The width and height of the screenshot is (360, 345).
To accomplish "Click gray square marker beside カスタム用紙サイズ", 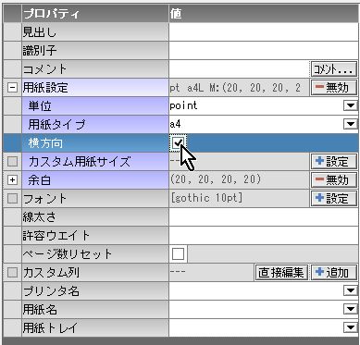I will pyautogui.click(x=12, y=161).
